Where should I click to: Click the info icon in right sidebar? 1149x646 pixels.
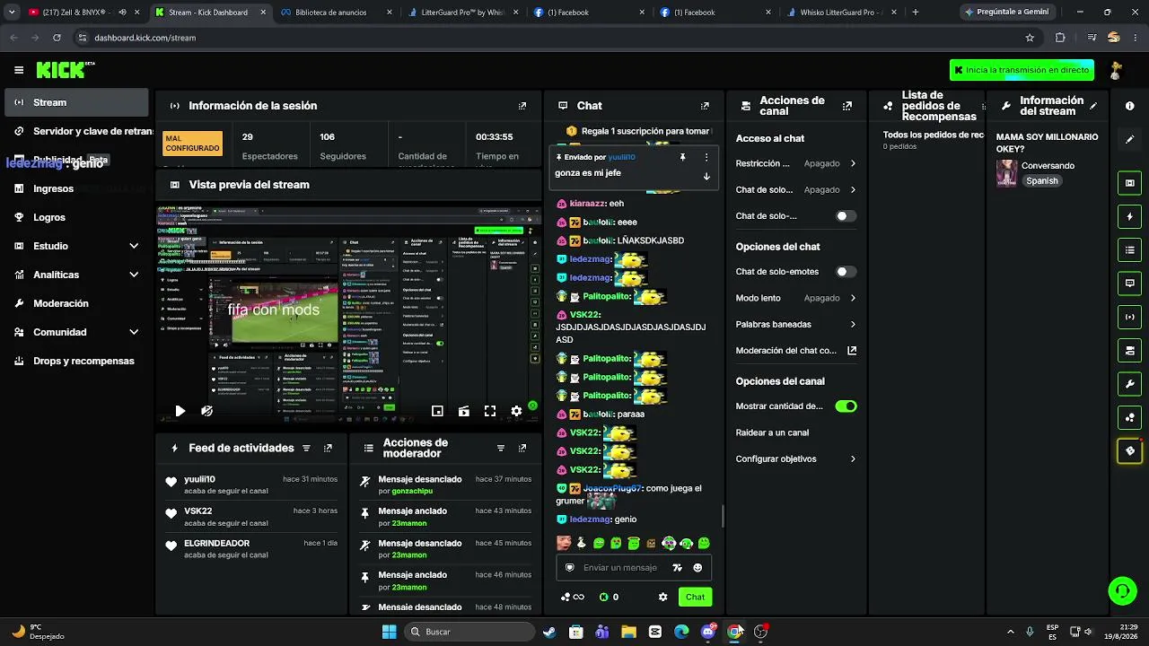1129,106
